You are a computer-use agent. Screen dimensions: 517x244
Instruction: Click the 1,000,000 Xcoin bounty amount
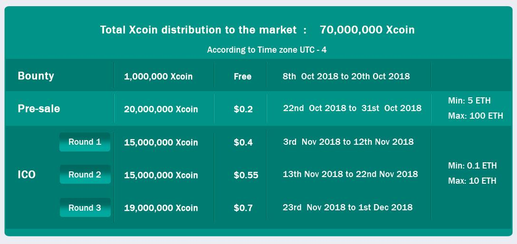[x=158, y=77]
